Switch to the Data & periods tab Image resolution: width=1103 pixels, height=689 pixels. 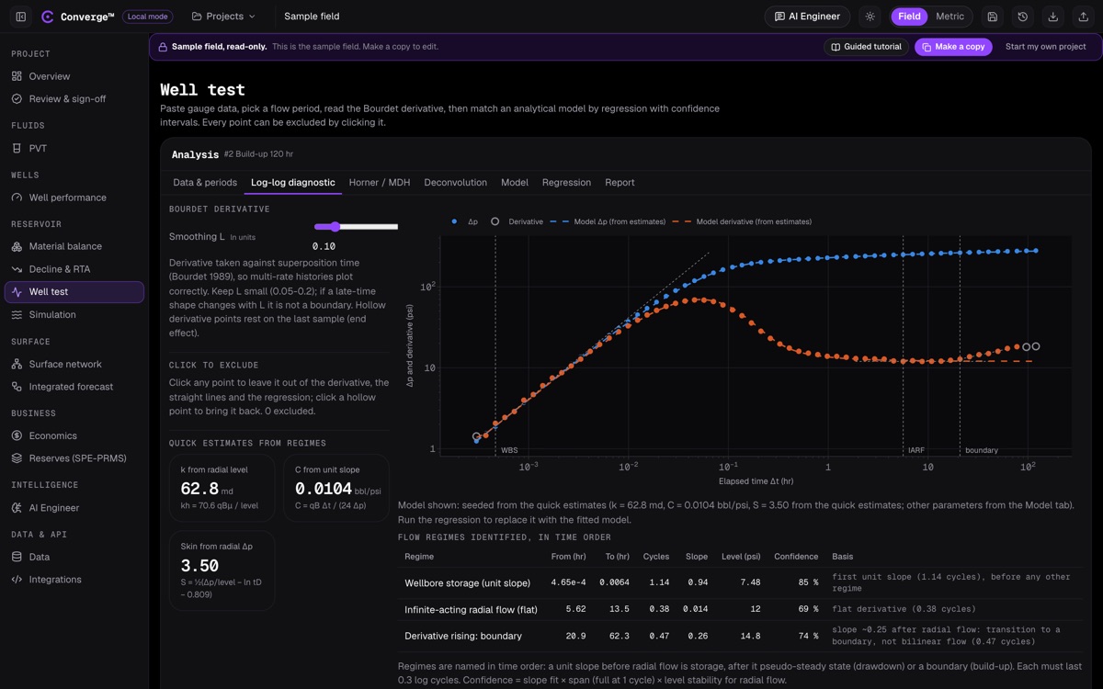click(x=205, y=182)
